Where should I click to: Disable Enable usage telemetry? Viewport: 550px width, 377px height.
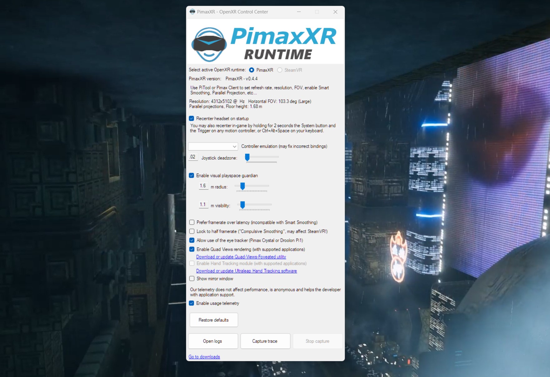coord(191,303)
